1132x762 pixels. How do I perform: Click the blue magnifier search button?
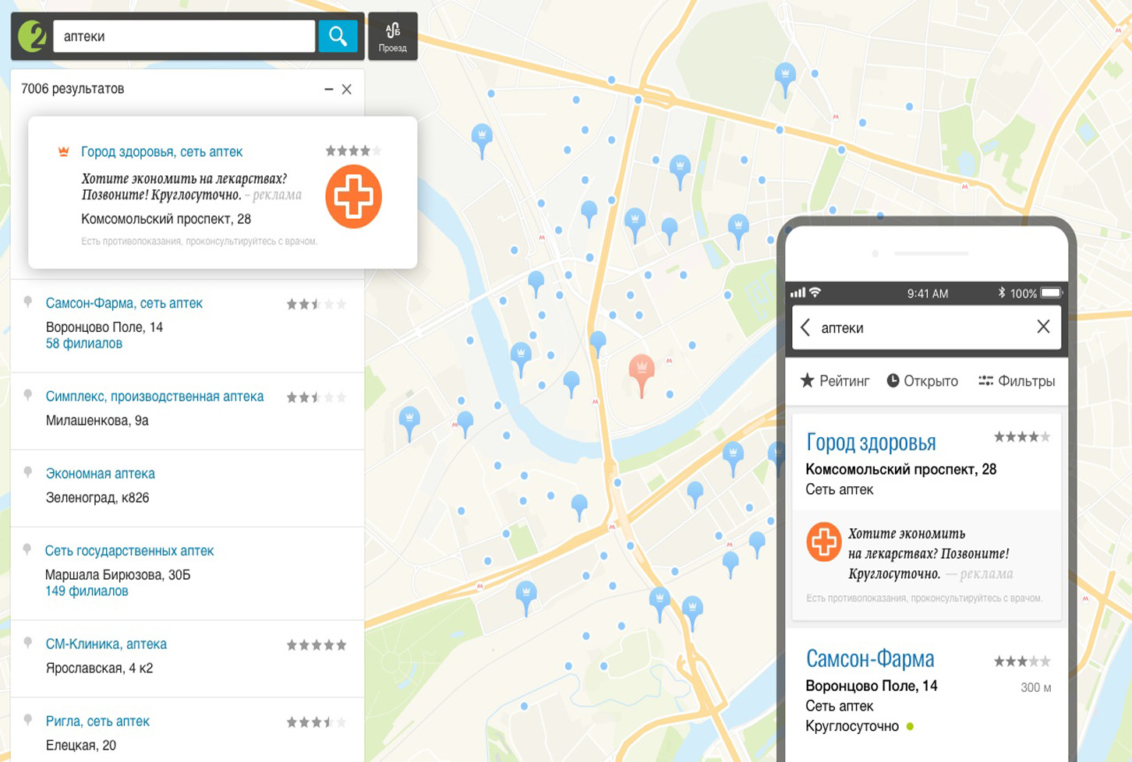(x=338, y=36)
